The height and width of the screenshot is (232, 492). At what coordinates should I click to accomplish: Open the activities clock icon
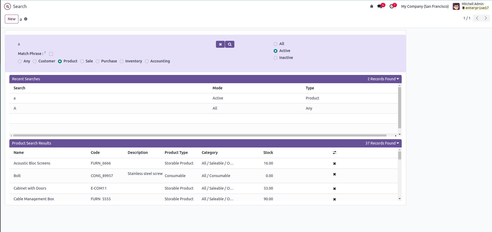392,6
